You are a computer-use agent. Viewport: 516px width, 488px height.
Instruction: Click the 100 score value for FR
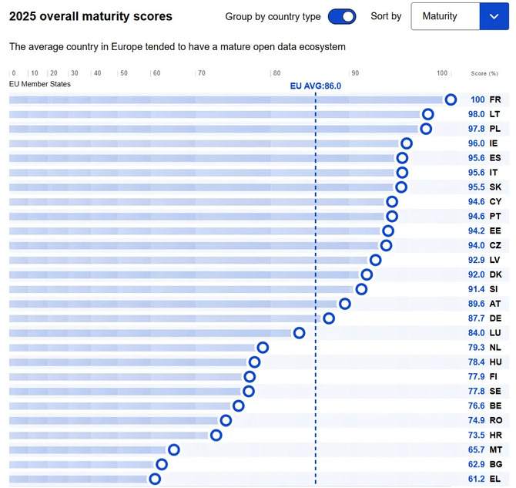(x=477, y=99)
